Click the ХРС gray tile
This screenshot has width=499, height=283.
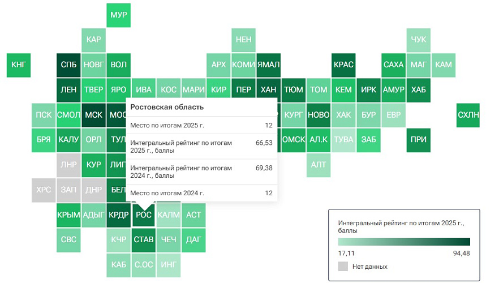click(x=44, y=190)
